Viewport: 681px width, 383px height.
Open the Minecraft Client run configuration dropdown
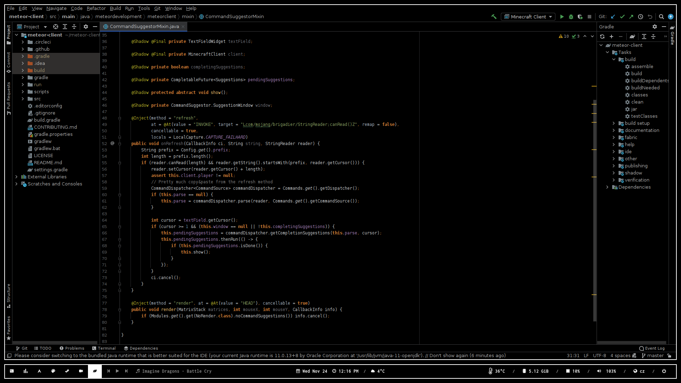528,17
